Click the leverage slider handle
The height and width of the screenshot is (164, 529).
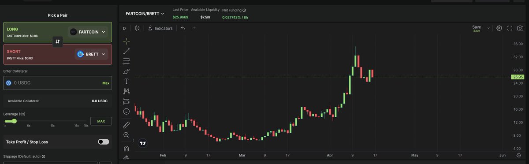pyautogui.click(x=14, y=121)
